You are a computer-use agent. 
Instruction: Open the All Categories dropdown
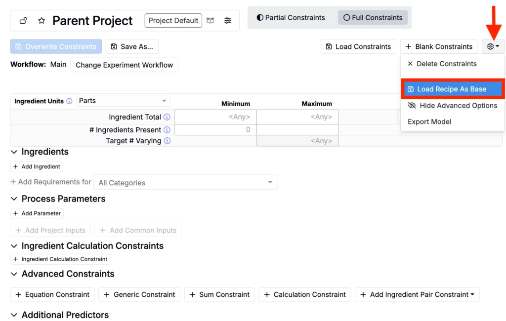185,182
